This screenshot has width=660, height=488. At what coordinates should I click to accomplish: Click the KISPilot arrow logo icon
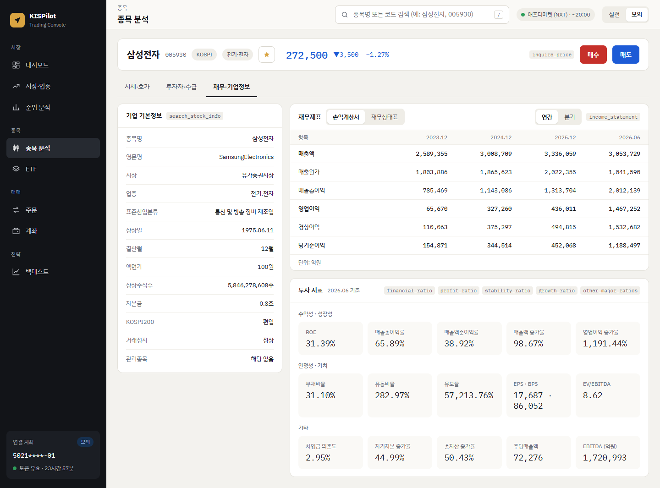tap(17, 20)
